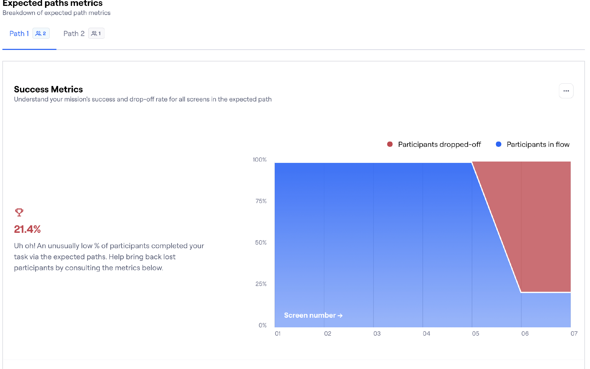Toggle Participants dropped-off legend dot
Image resolution: width=590 pixels, height=369 pixels.
[390, 144]
